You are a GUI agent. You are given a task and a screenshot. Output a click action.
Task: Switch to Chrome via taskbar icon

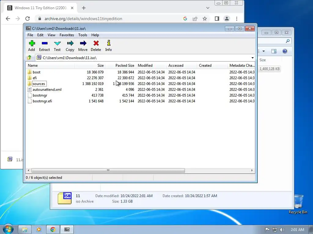[53, 230]
